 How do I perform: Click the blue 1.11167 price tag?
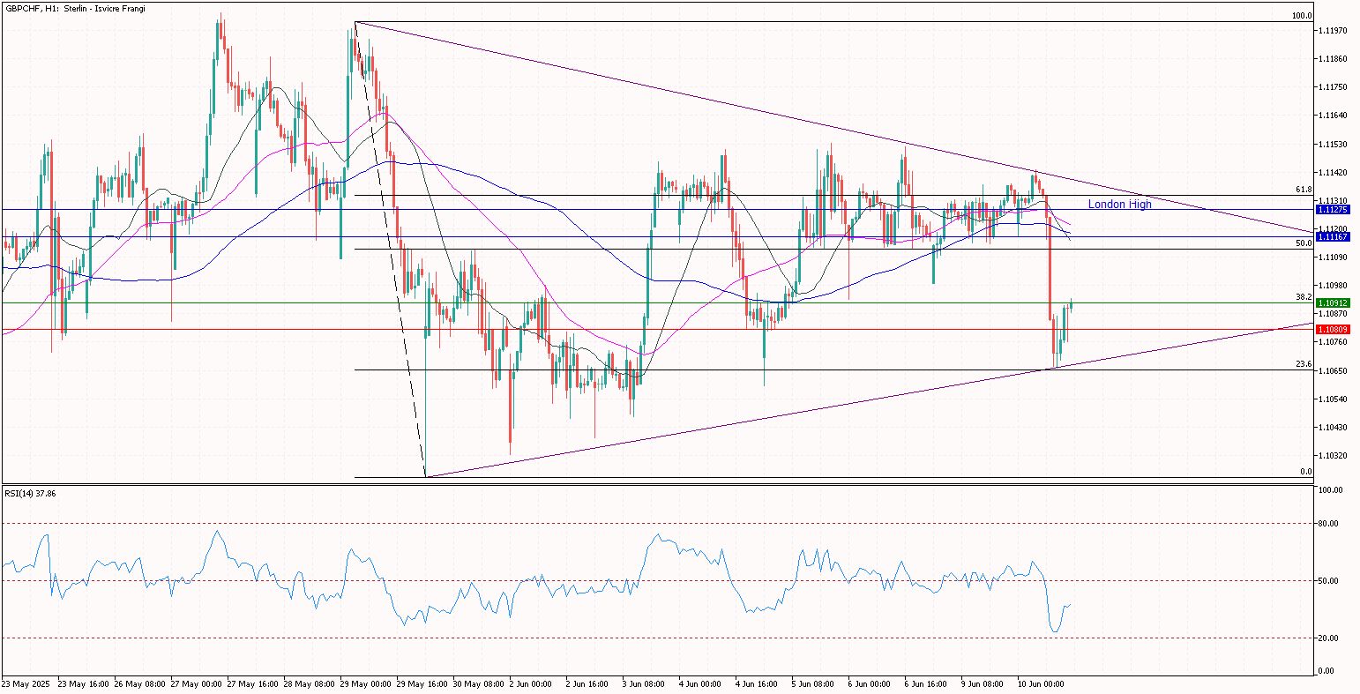coord(1333,236)
